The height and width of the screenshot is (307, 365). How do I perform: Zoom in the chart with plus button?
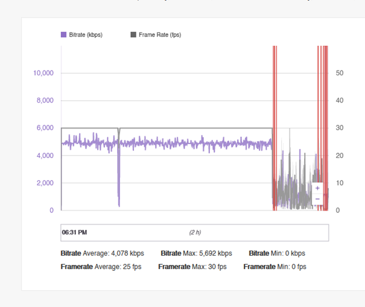(x=317, y=188)
